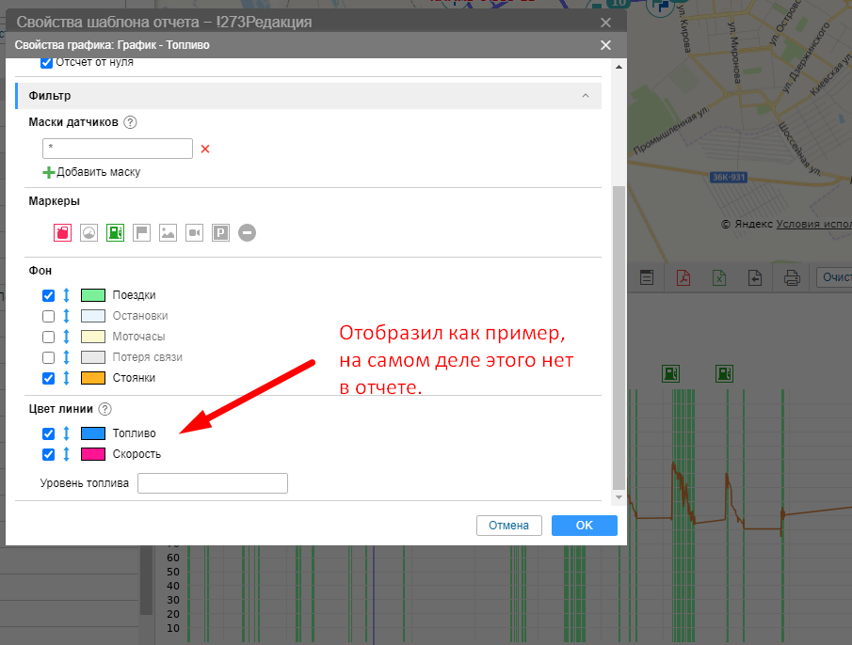Enable the Остановки background checkbox
Image resolution: width=852 pixels, height=645 pixels.
tap(49, 316)
